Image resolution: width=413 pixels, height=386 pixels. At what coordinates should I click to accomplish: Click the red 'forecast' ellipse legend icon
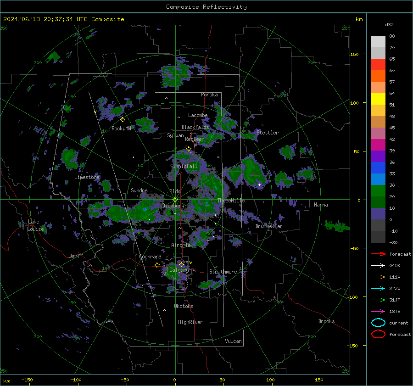pyautogui.click(x=378, y=334)
